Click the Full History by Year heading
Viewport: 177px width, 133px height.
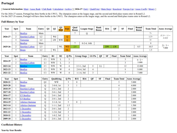click(13, 22)
